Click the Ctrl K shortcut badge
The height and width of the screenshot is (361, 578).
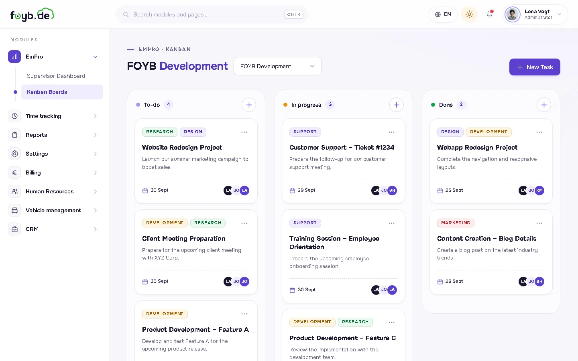(x=294, y=14)
